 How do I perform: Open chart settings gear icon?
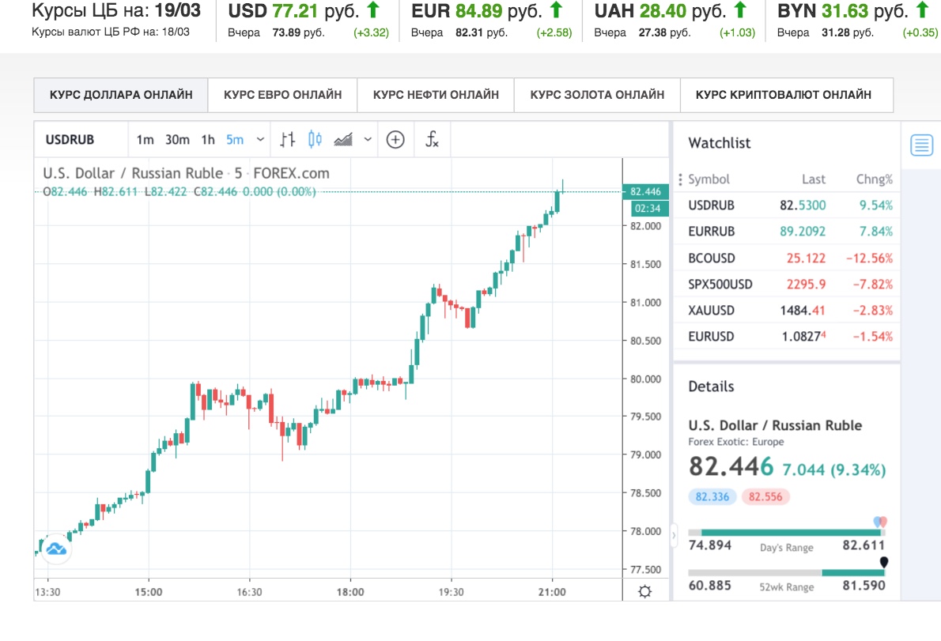[645, 591]
